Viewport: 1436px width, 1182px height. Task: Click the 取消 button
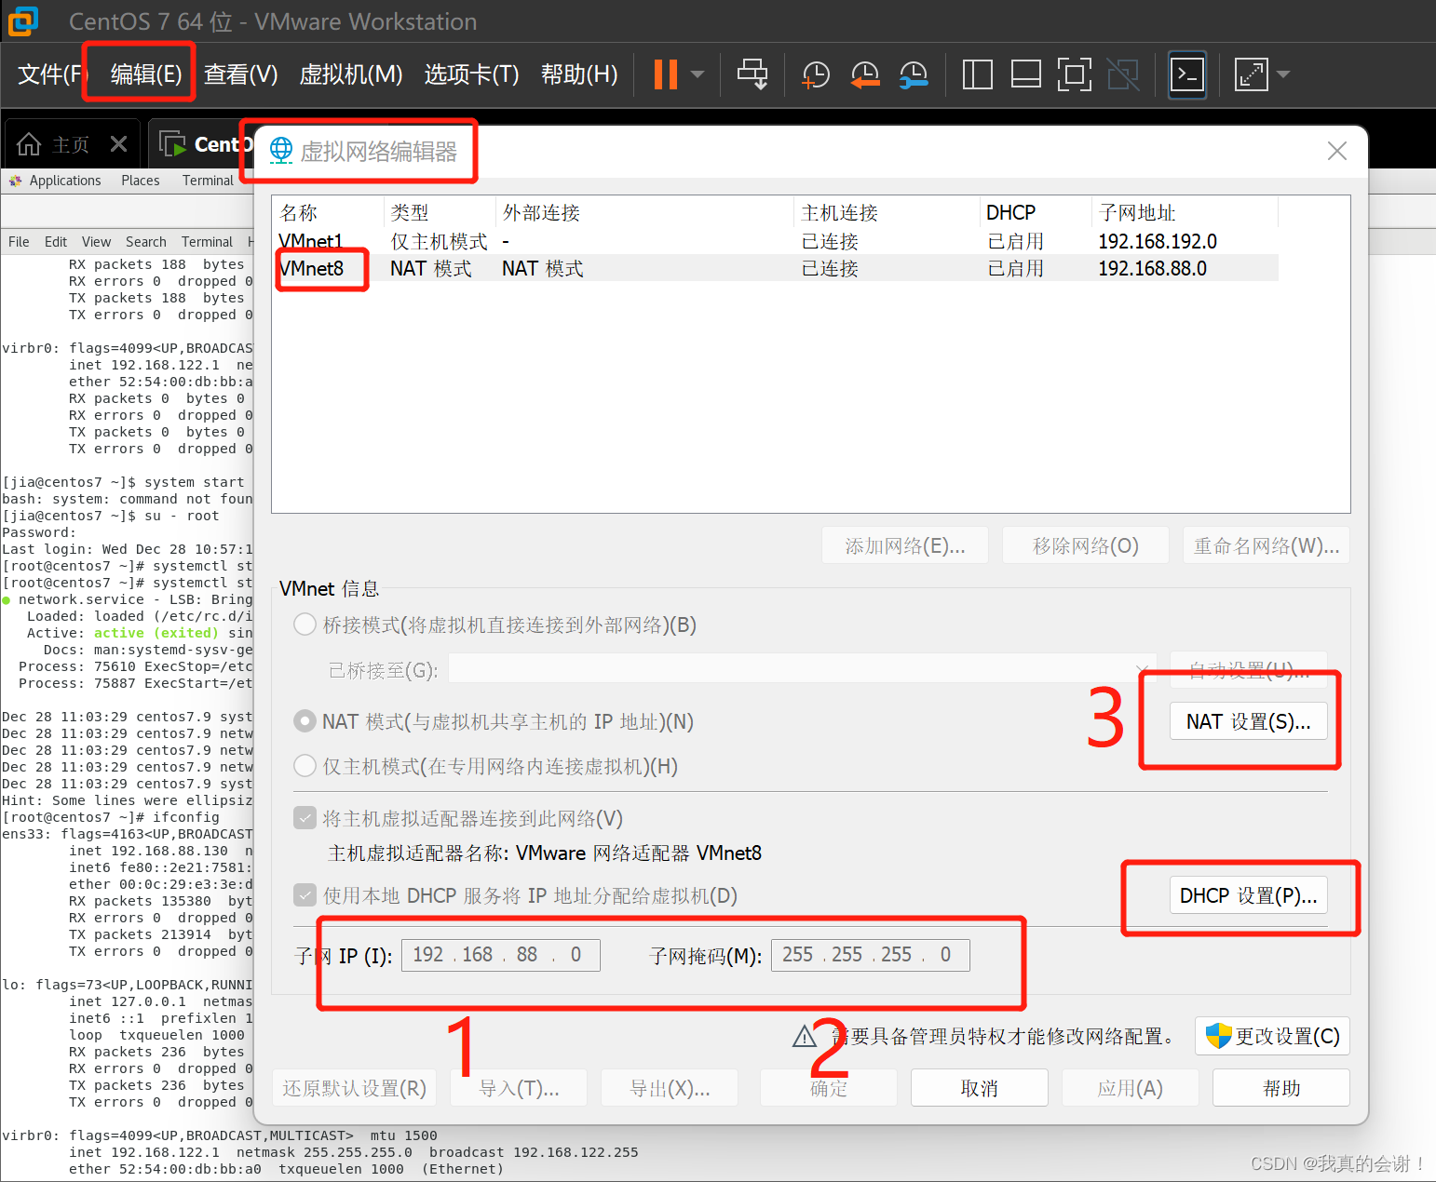tap(980, 1088)
